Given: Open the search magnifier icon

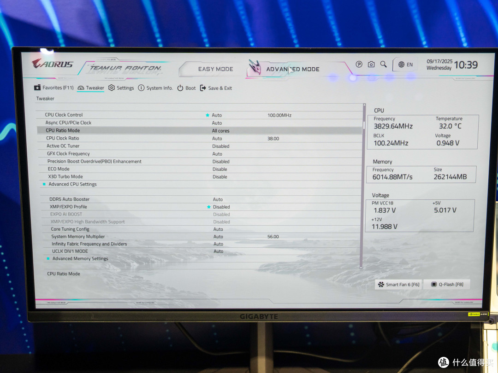Looking at the screenshot, I should [383, 64].
